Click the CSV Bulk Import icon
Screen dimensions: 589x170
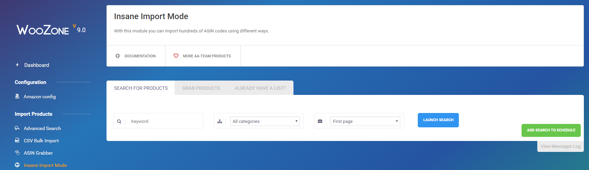(17, 141)
